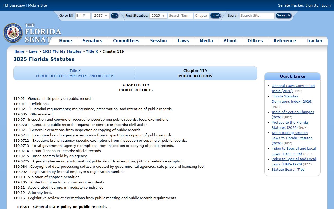The image size is (334, 209).
Task: Go to Home in the breadcrumb
Action: tap(19, 51)
